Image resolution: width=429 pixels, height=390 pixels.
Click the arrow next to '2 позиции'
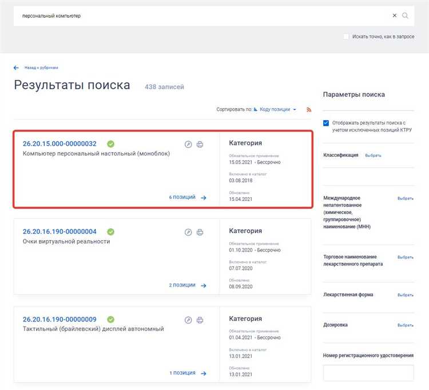(x=204, y=285)
